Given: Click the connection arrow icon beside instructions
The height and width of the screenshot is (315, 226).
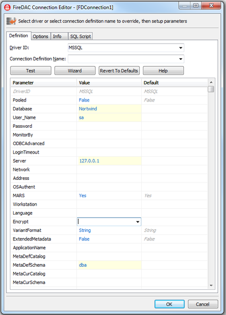Looking at the screenshot, I should (x=11, y=21).
